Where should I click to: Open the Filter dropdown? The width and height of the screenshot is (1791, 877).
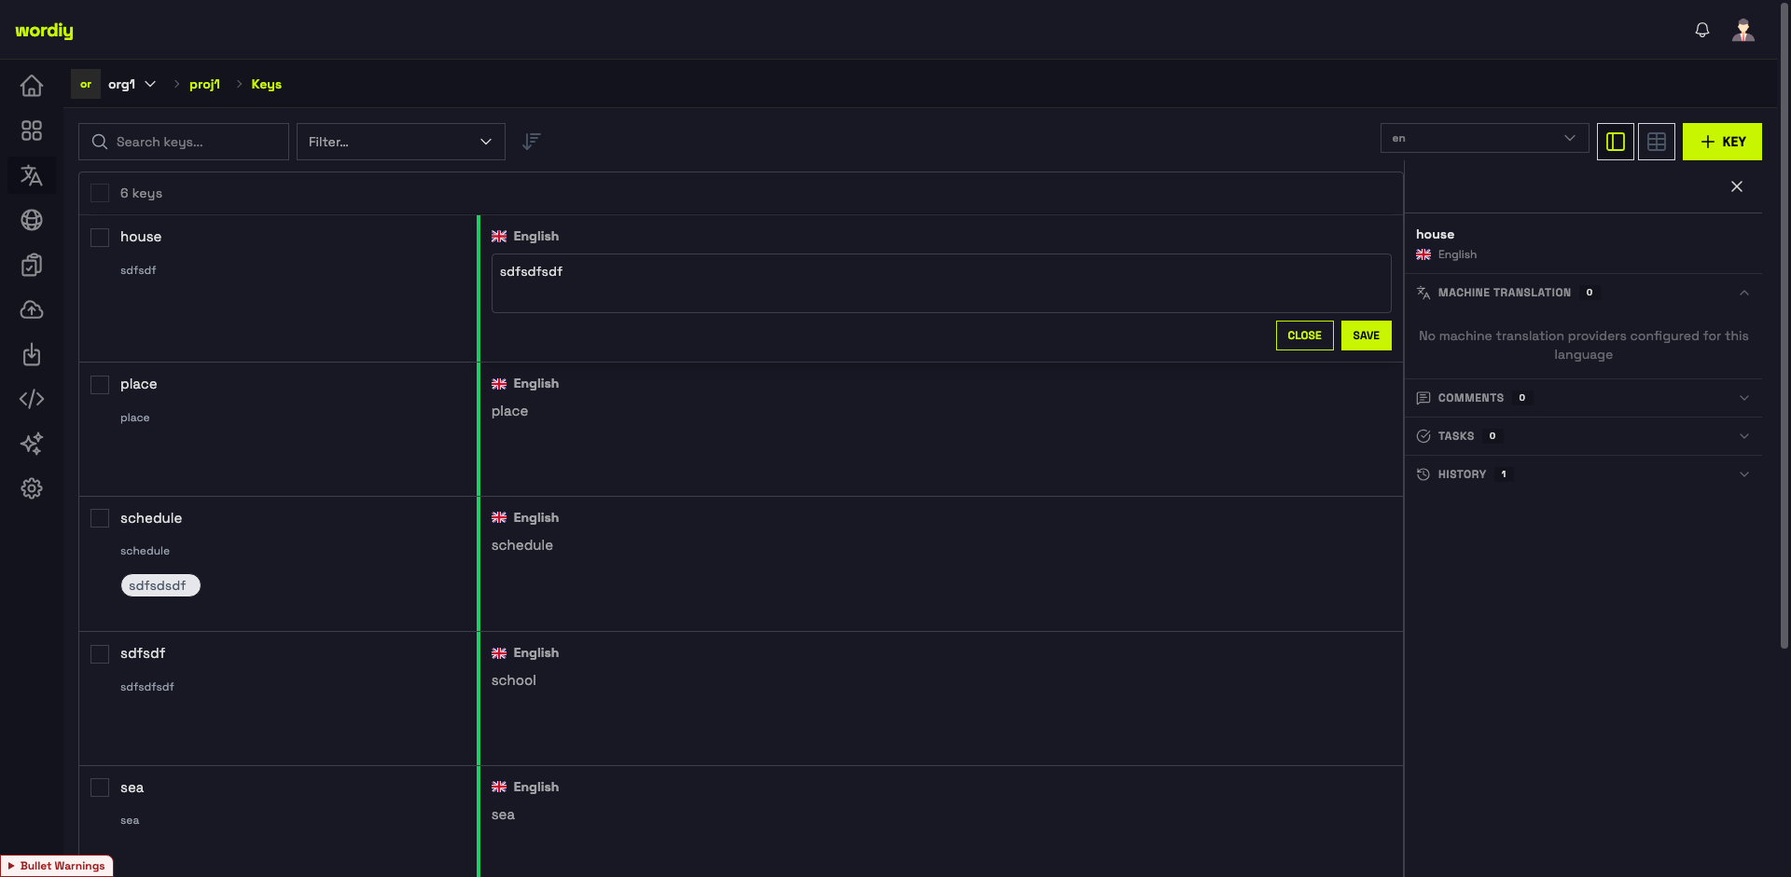pyautogui.click(x=401, y=142)
